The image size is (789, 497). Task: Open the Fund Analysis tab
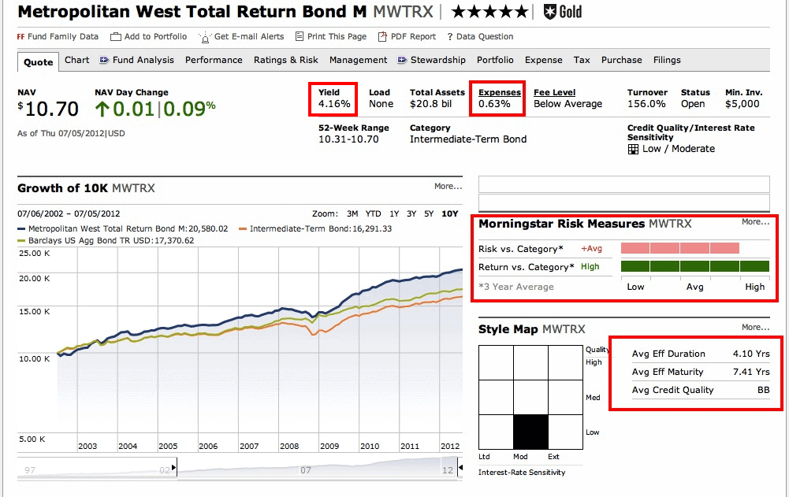pos(143,60)
